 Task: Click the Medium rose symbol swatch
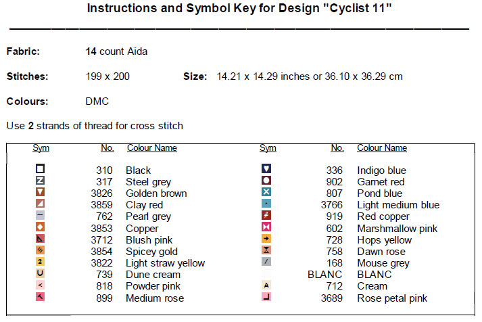[x=41, y=298]
